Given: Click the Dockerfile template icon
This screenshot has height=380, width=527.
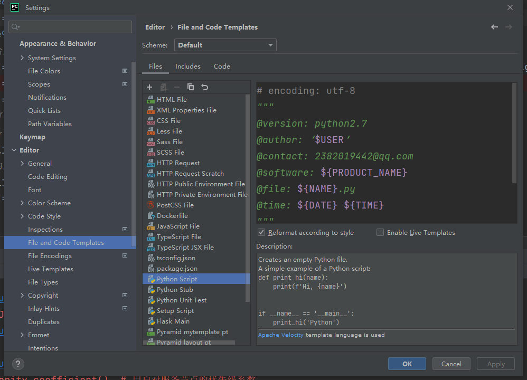Looking at the screenshot, I should 151,216.
